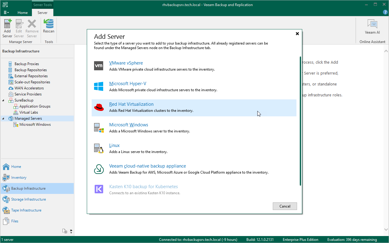The image size is (389, 243).
Task: Cancel the Add Server dialog
Action: pos(285,206)
